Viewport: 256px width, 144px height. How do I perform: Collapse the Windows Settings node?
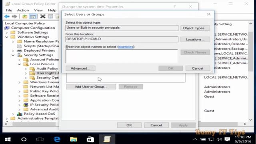7,37
